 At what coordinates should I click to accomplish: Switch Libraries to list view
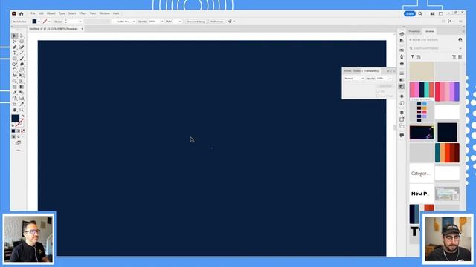point(454,56)
